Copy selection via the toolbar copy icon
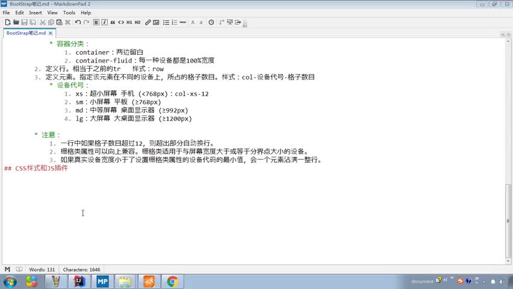This screenshot has width=513, height=289. 51,22
